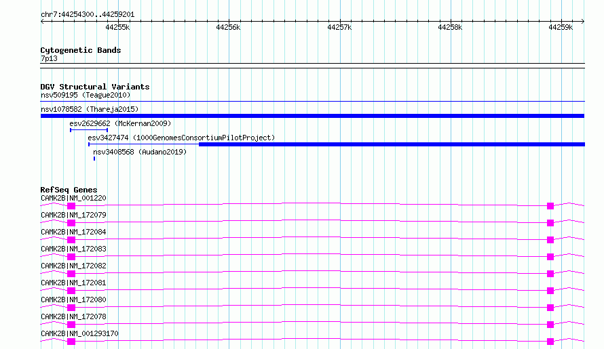Screen dimensions: 604x349
Task: Open transcript CAMK2B|NM_172079 label
Action: click(x=73, y=215)
